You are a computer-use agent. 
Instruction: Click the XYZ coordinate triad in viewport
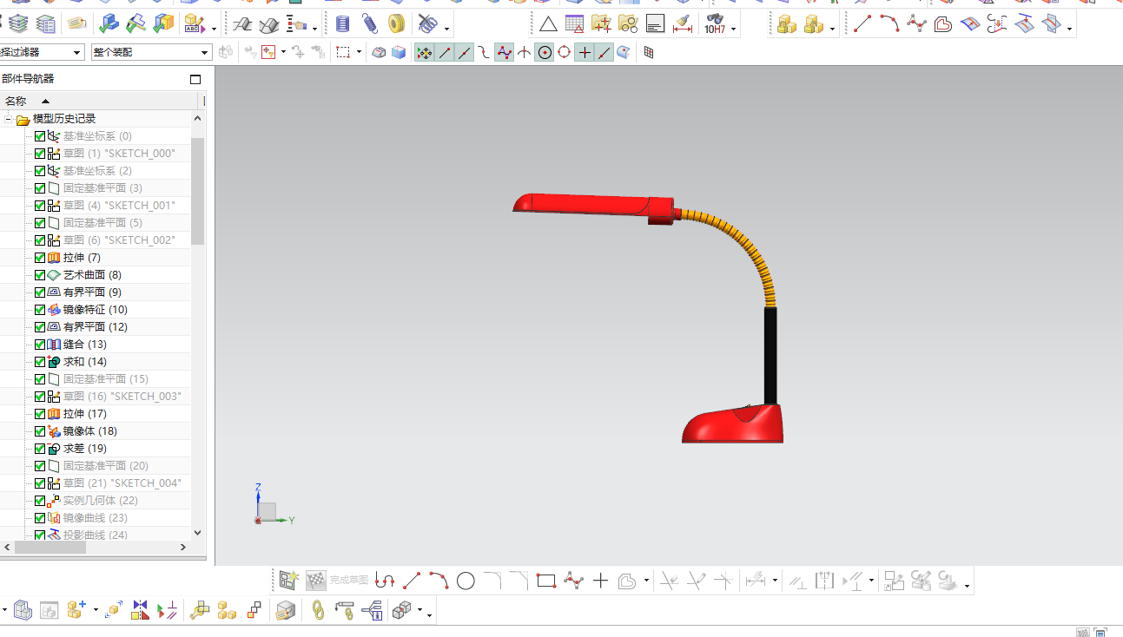[x=274, y=505]
